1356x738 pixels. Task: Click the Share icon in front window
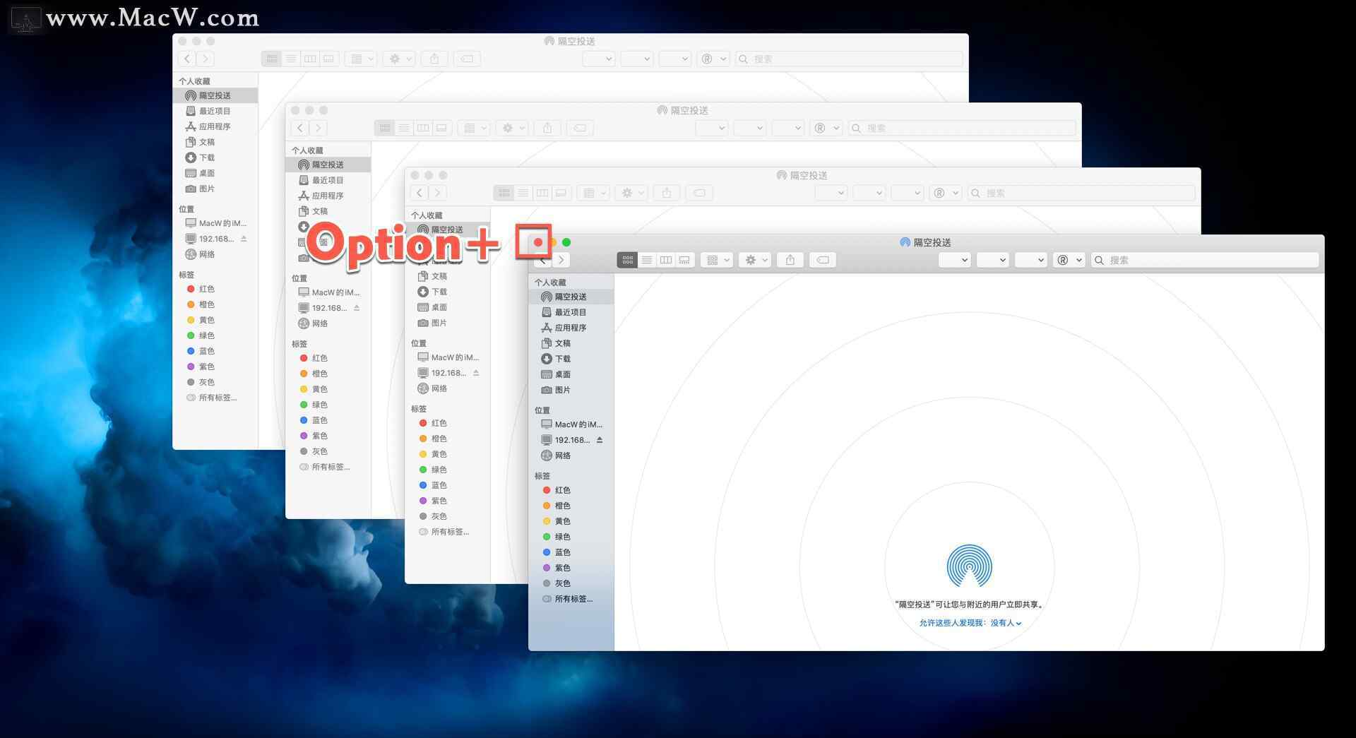point(790,260)
